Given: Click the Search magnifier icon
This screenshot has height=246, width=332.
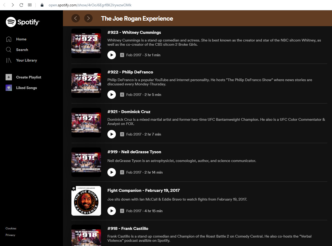Looking at the screenshot, I should 9,50.
